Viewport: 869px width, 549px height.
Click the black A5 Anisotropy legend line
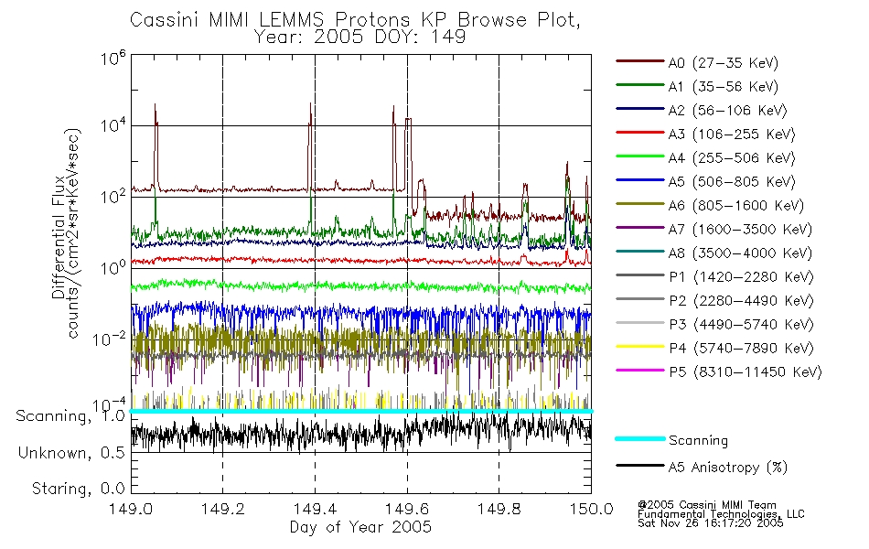click(640, 465)
